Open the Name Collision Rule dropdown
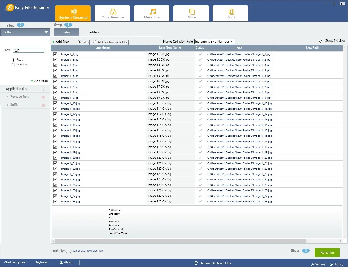The image size is (348, 267). pyautogui.click(x=215, y=42)
